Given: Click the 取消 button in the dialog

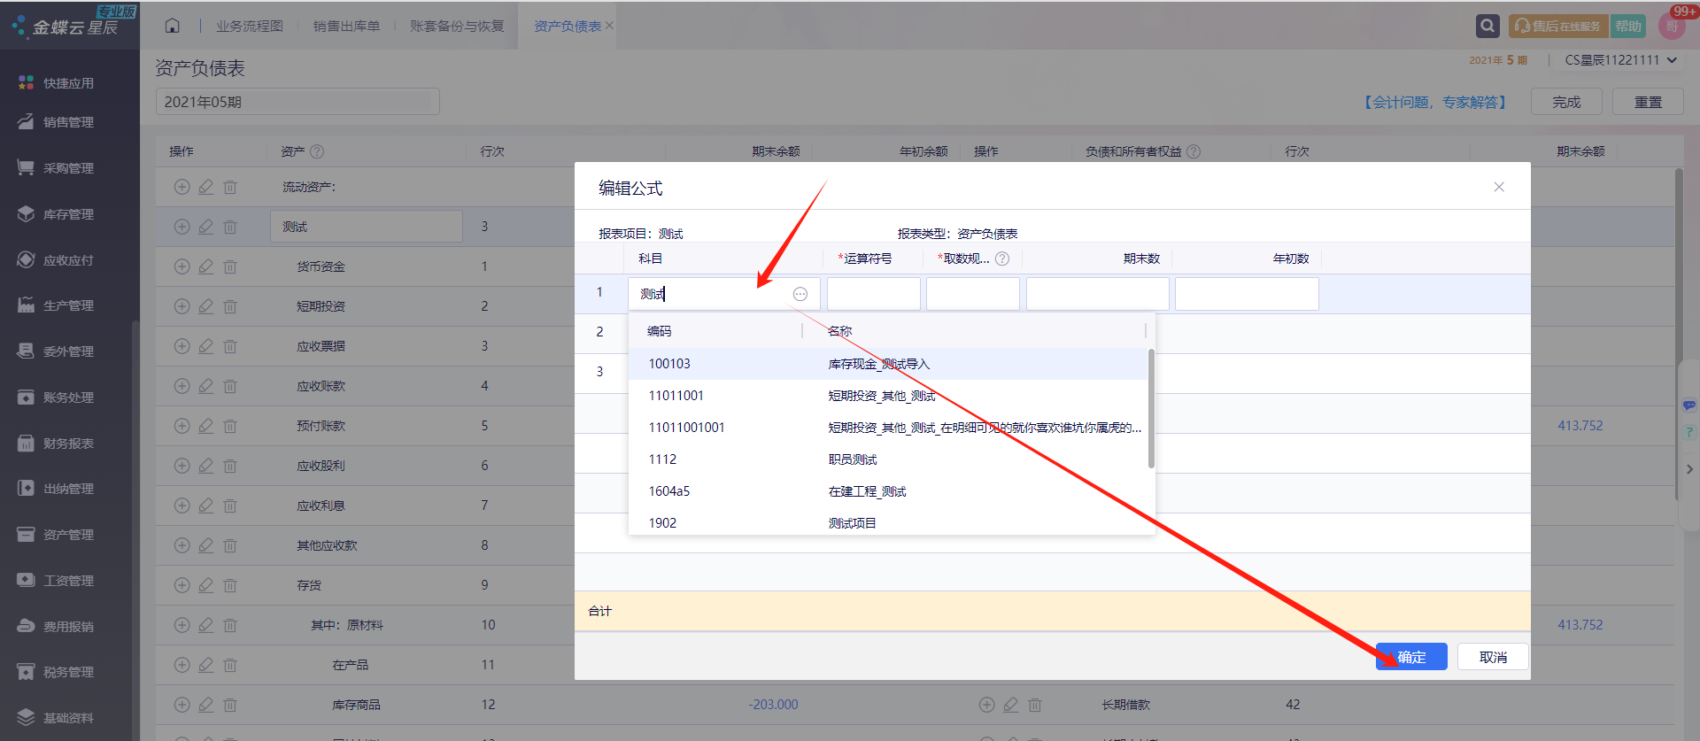Looking at the screenshot, I should coord(1493,657).
